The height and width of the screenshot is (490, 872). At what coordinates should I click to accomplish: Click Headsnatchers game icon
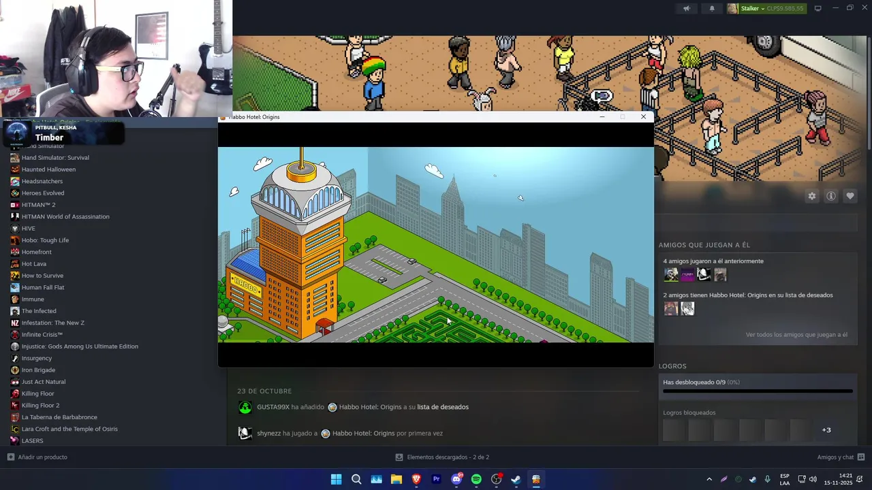tap(15, 181)
